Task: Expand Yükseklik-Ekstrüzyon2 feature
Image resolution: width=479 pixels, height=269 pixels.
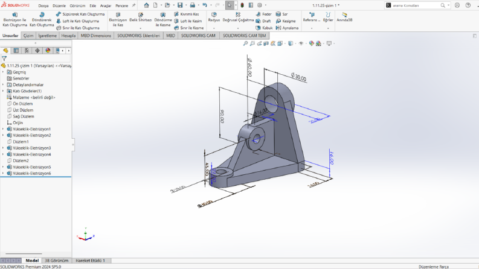Action: point(3,135)
